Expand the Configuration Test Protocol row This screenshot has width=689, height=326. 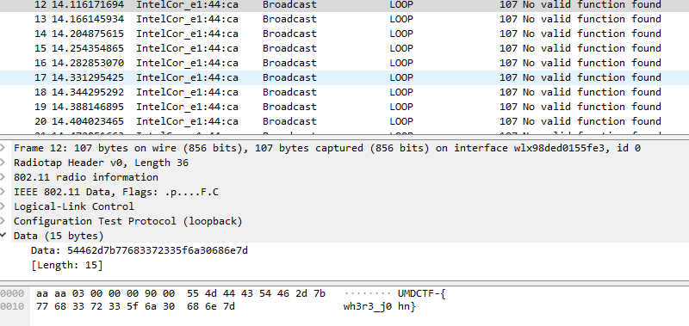coord(3,221)
